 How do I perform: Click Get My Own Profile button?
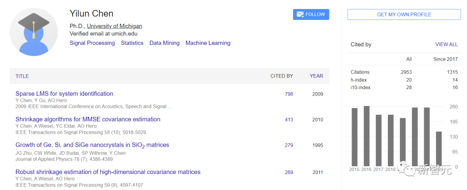pyautogui.click(x=404, y=14)
